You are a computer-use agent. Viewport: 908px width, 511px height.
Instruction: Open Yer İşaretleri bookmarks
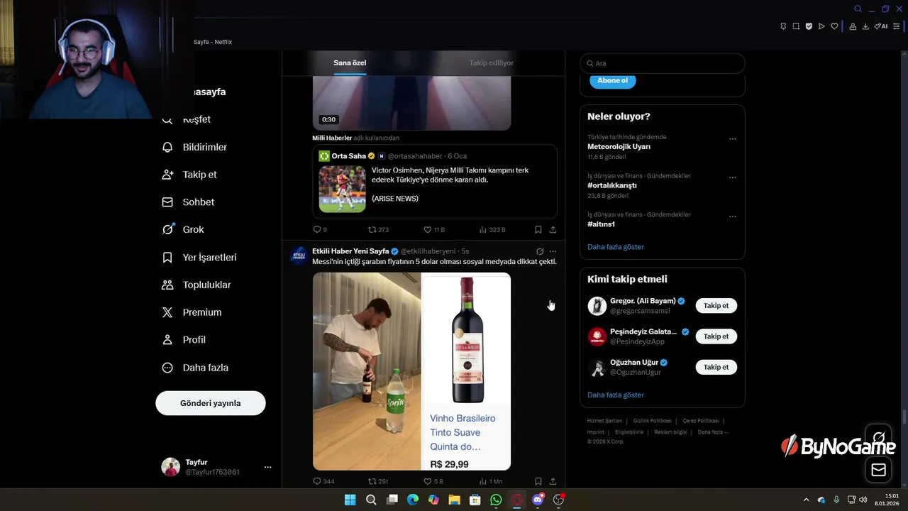coord(199,258)
